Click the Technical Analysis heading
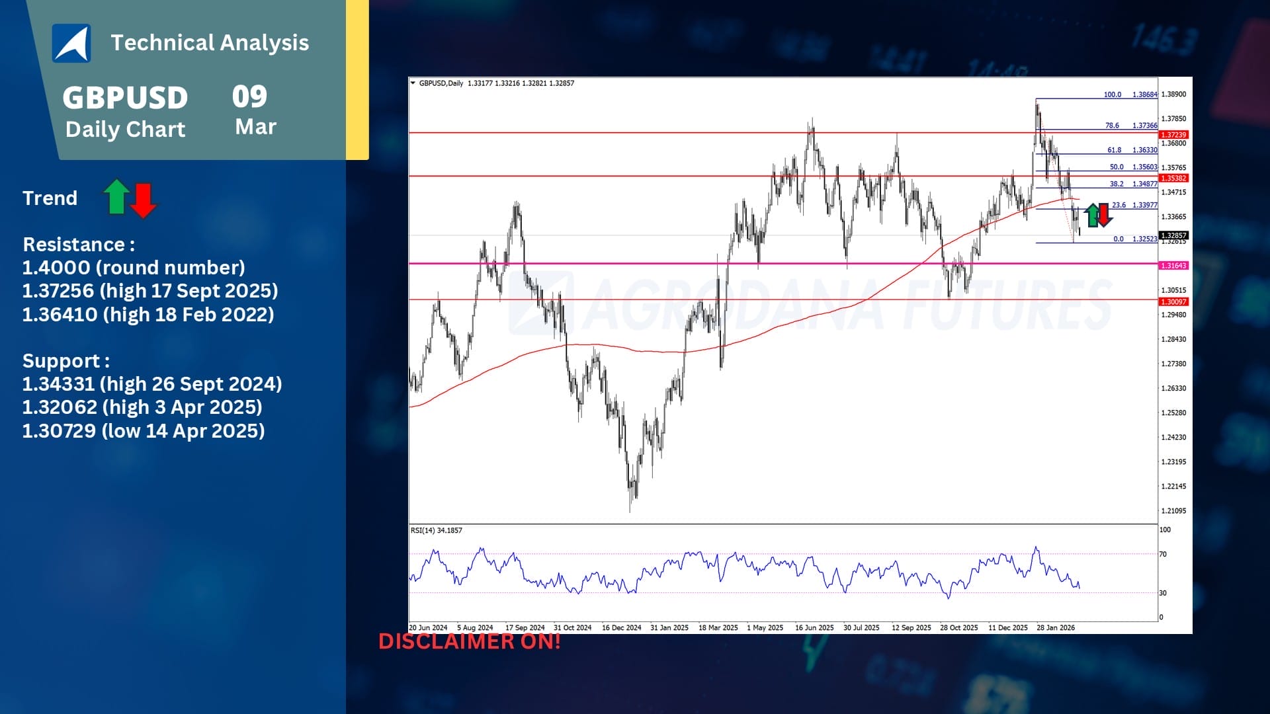The height and width of the screenshot is (714, 1270). click(x=210, y=43)
